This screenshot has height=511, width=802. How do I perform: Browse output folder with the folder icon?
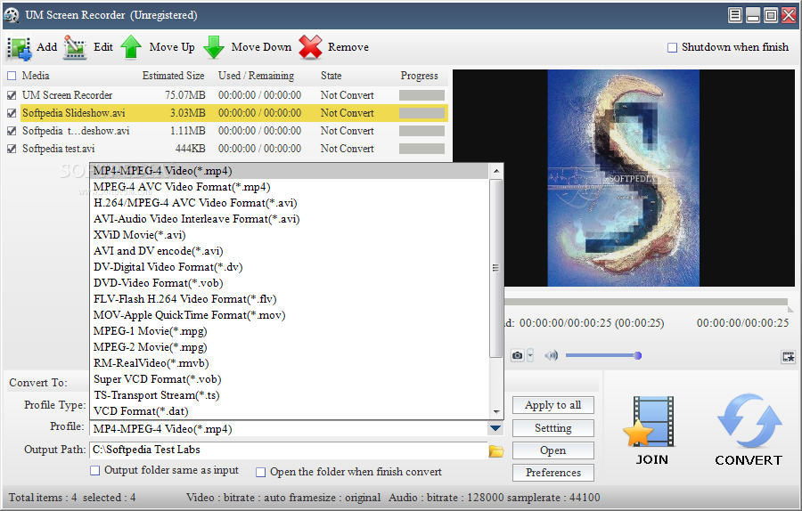[496, 450]
